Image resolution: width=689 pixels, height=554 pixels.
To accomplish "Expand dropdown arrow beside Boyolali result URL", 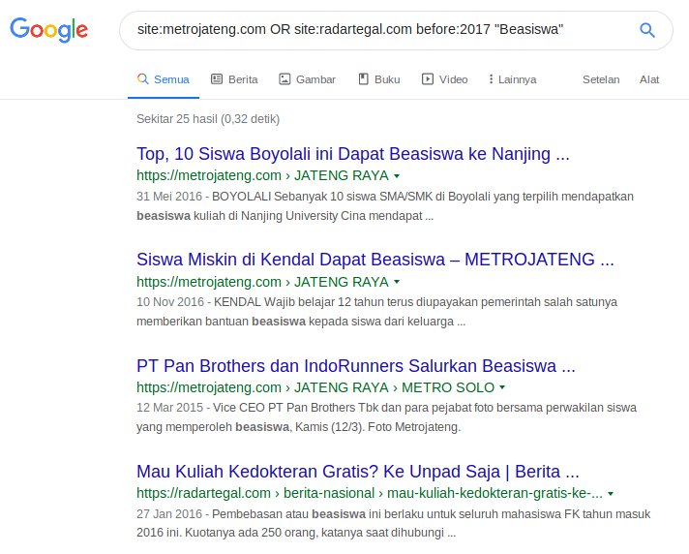I will (x=397, y=176).
